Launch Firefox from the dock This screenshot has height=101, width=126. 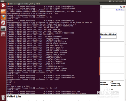(x=3, y=17)
